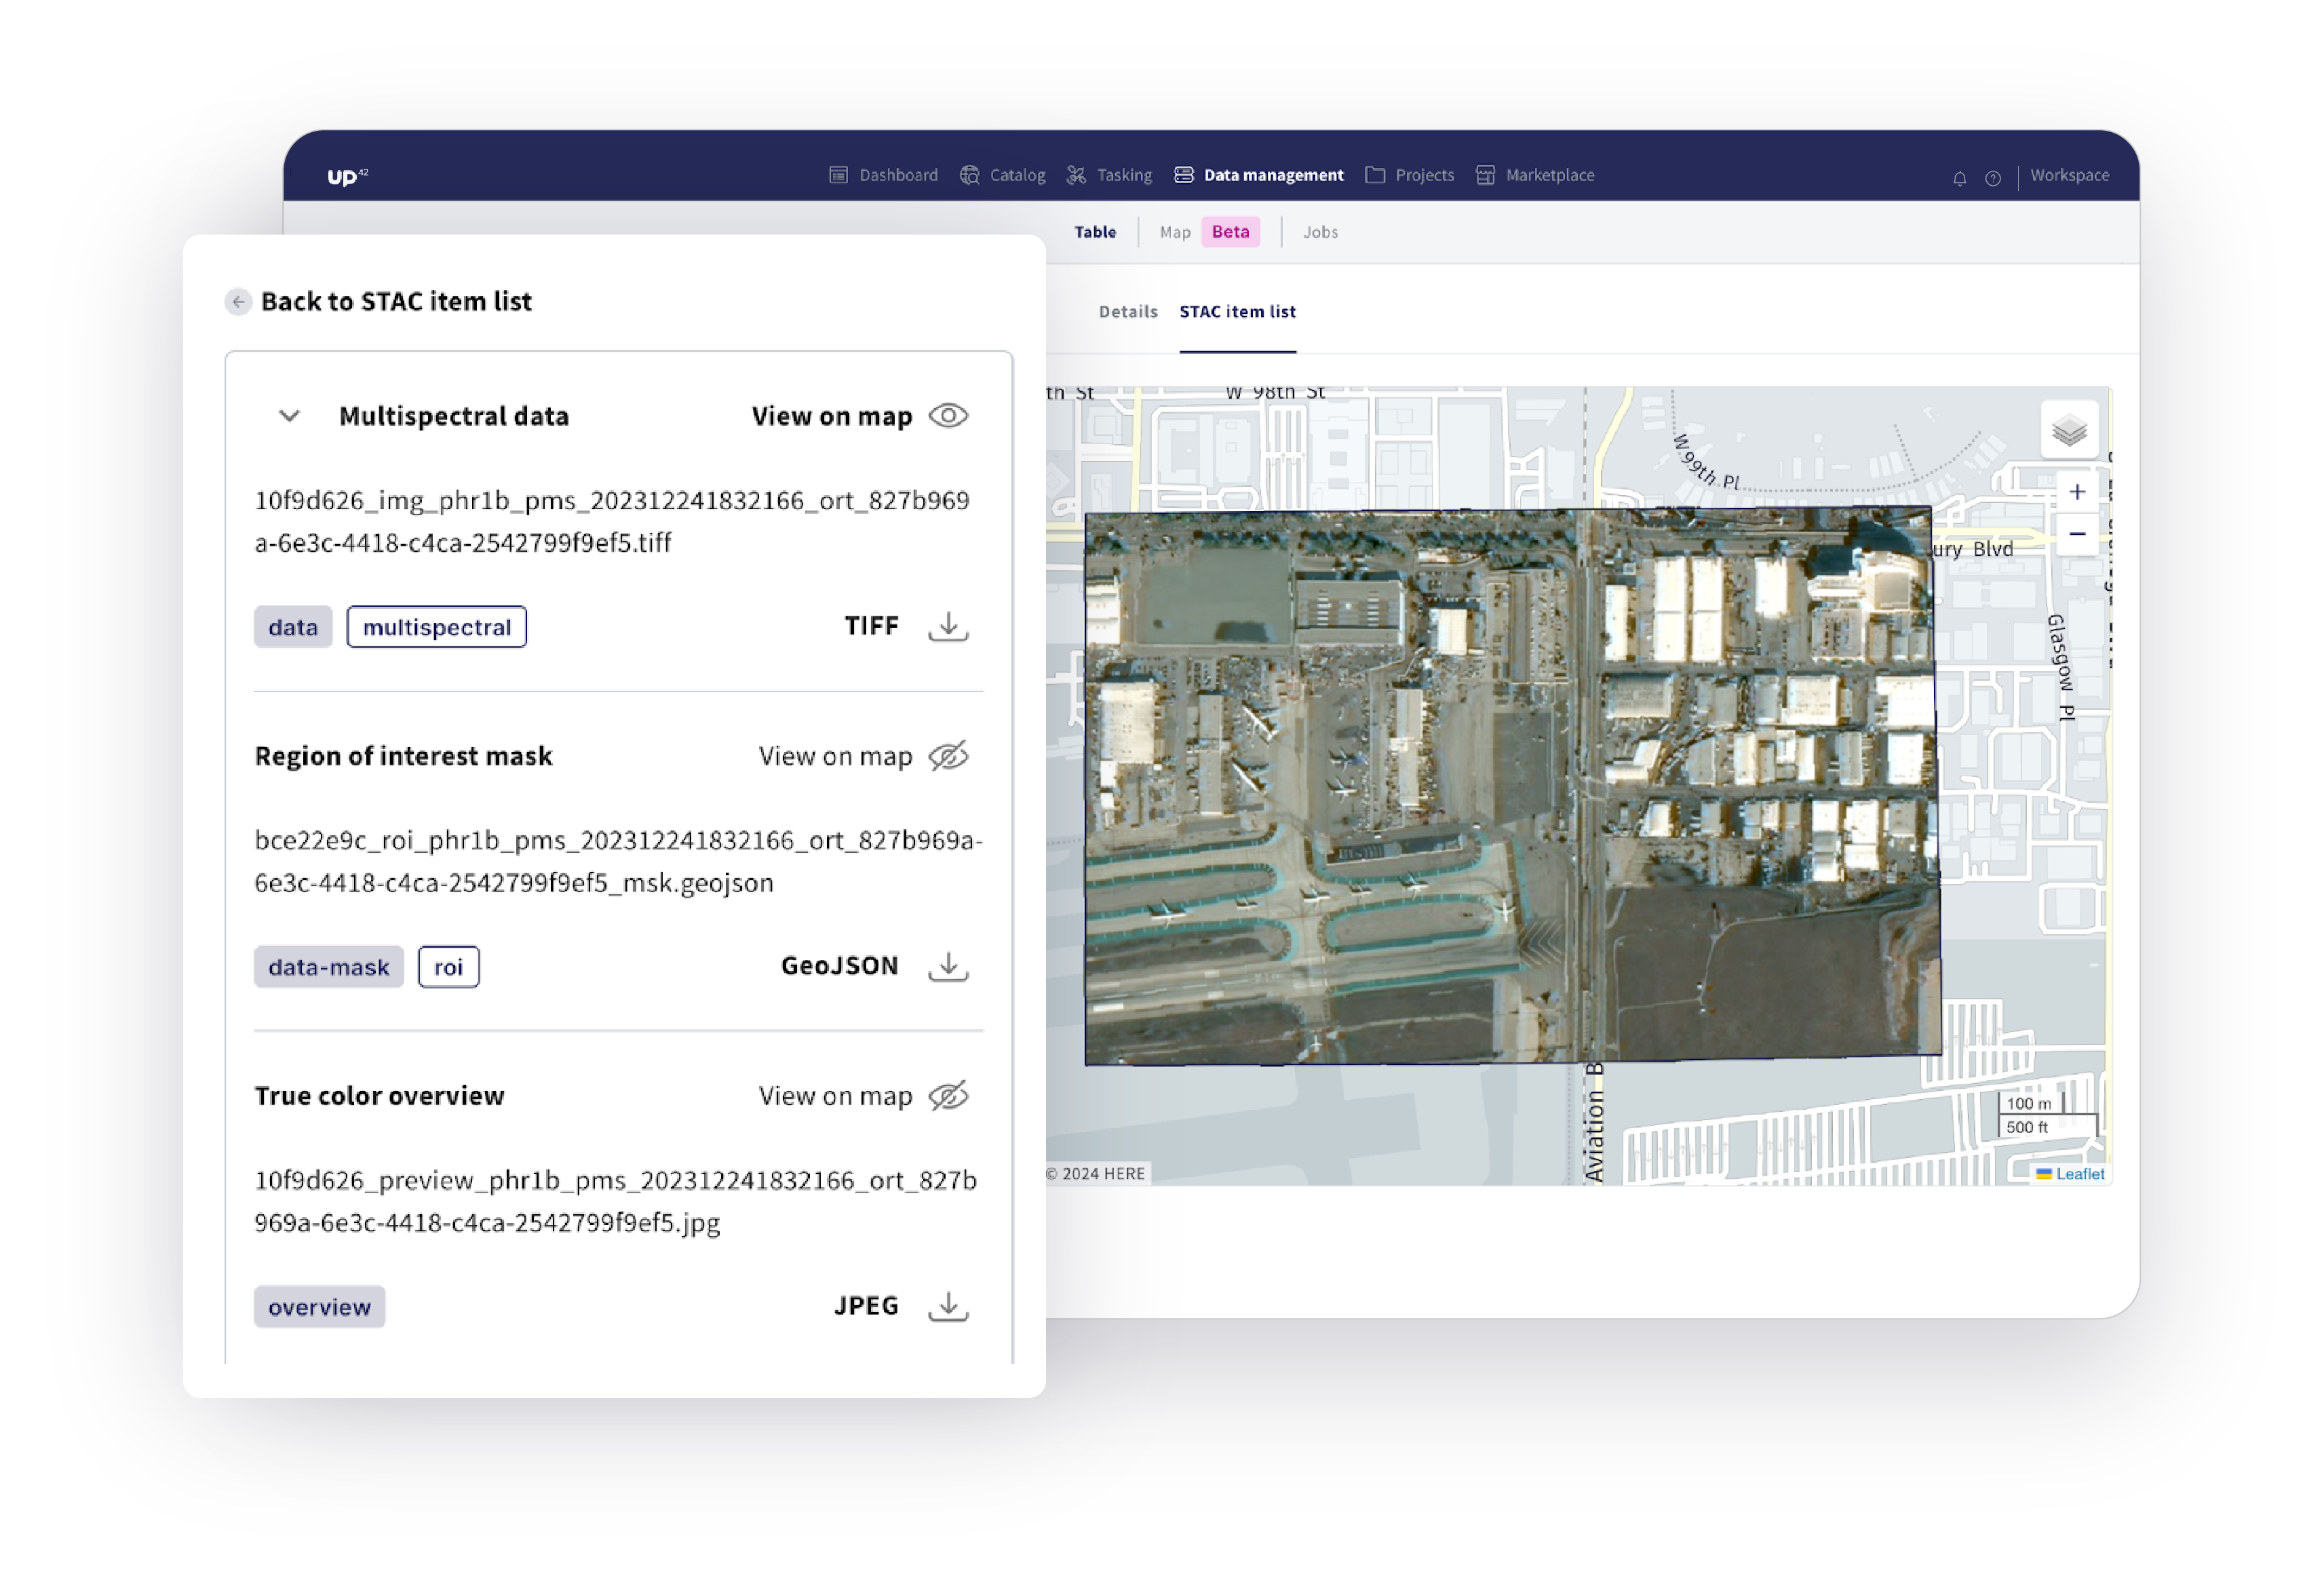Click View on map for True color overview
Viewport: 2324px width, 1581px height.
(x=835, y=1096)
